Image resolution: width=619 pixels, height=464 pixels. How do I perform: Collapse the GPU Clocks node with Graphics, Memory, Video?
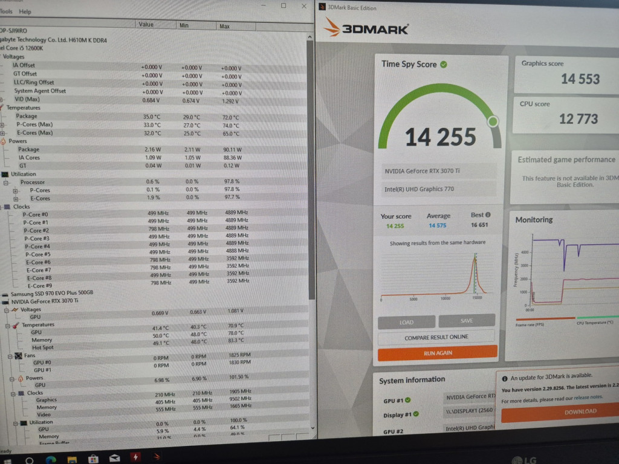pyautogui.click(x=13, y=394)
